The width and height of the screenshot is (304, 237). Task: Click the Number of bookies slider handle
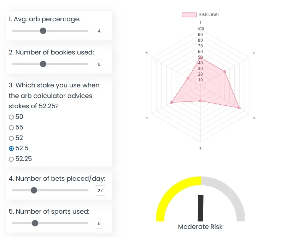point(43,64)
